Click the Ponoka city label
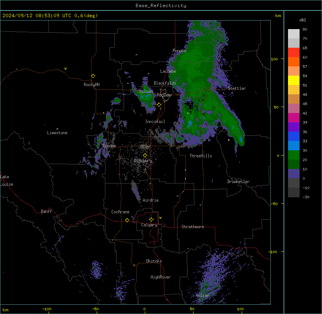The width and height of the screenshot is (322, 314). 179,51
